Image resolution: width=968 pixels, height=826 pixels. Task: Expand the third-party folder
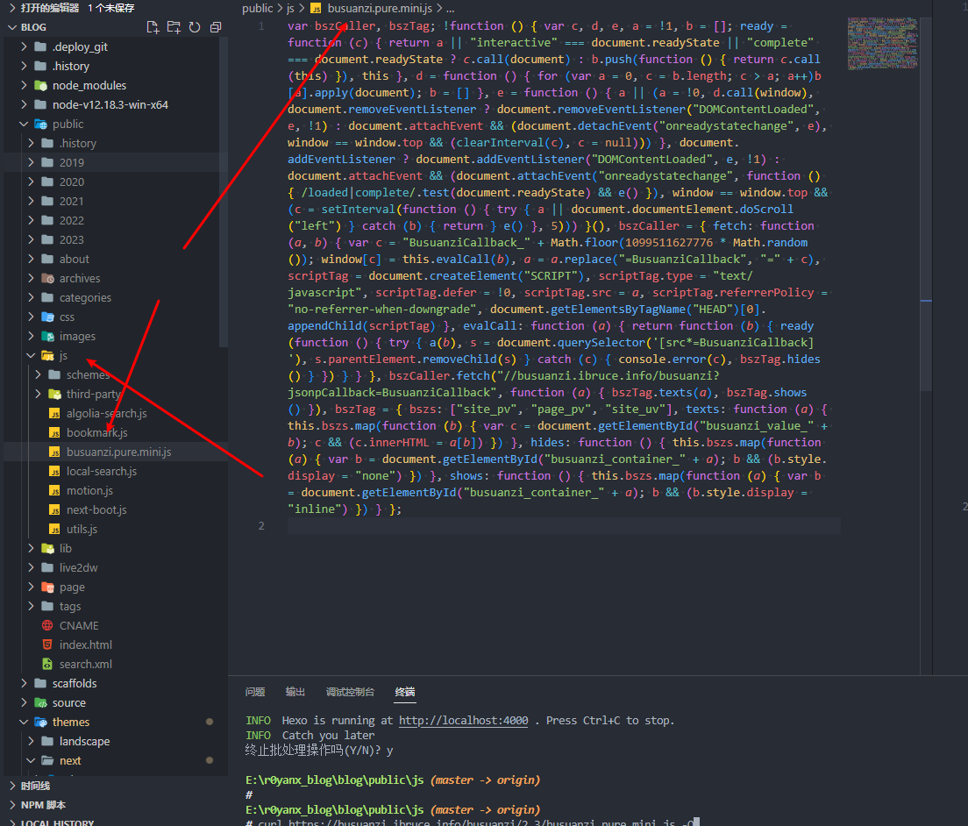[x=93, y=394]
